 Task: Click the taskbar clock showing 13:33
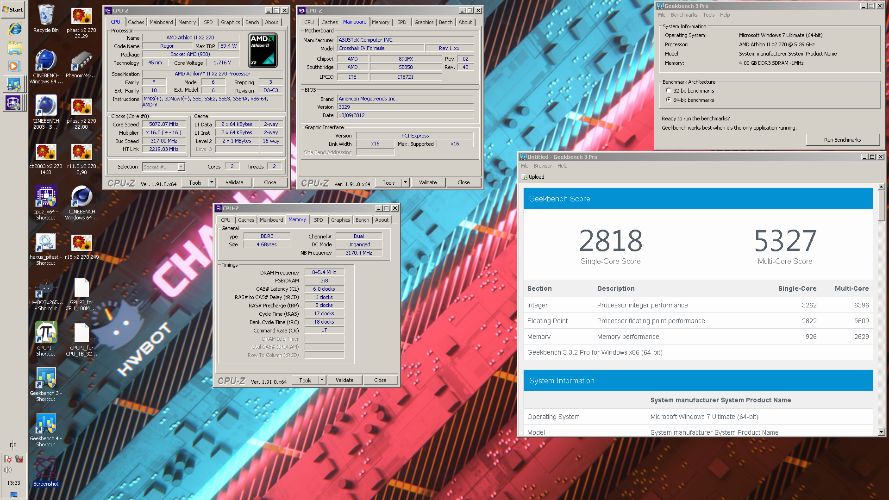coord(13,483)
